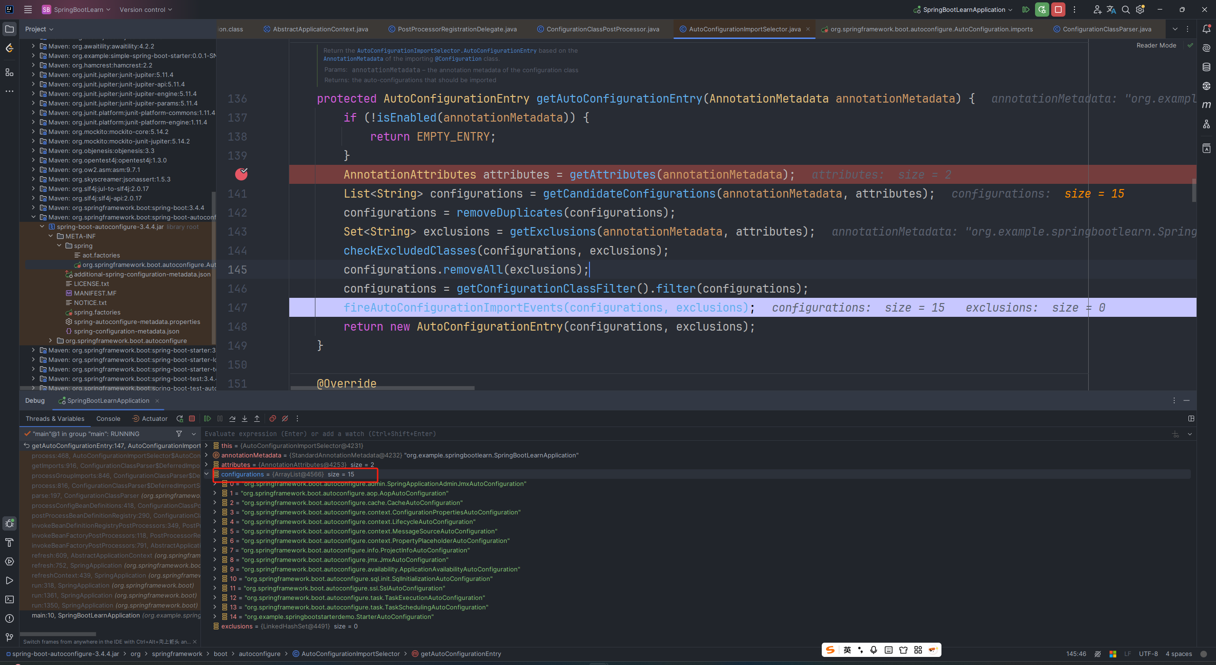
Task: Click Resume Program in debug toolbar
Action: [208, 418]
